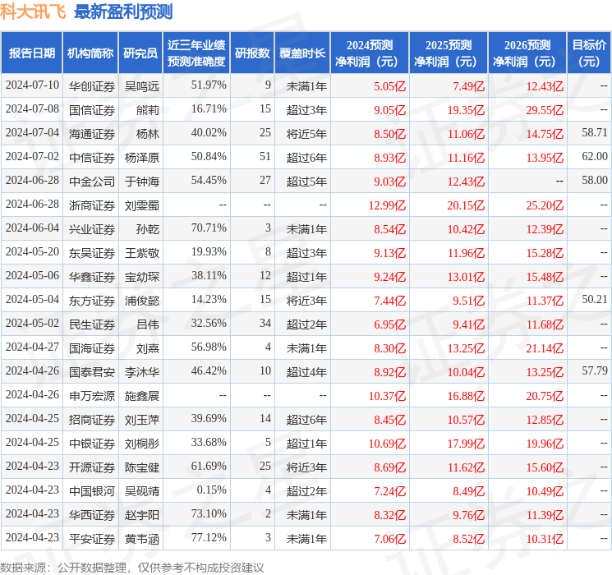Viewport: 612px width, 575px height.
Task: Select the 中信证券 institution cell
Action: [x=92, y=158]
